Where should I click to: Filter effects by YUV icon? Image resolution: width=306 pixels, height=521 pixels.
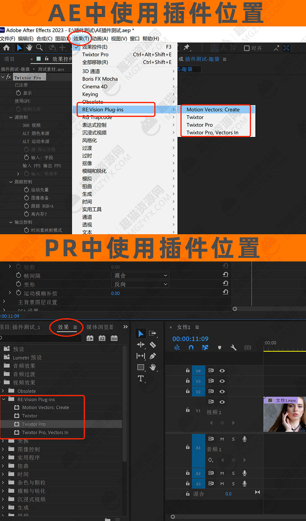(x=114, y=338)
